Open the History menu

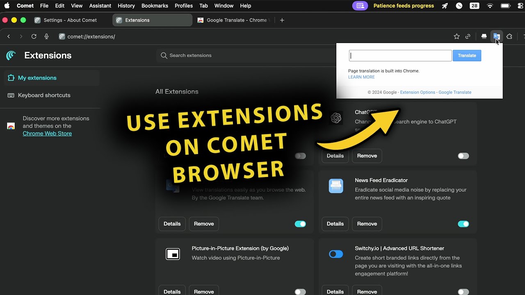click(x=126, y=6)
